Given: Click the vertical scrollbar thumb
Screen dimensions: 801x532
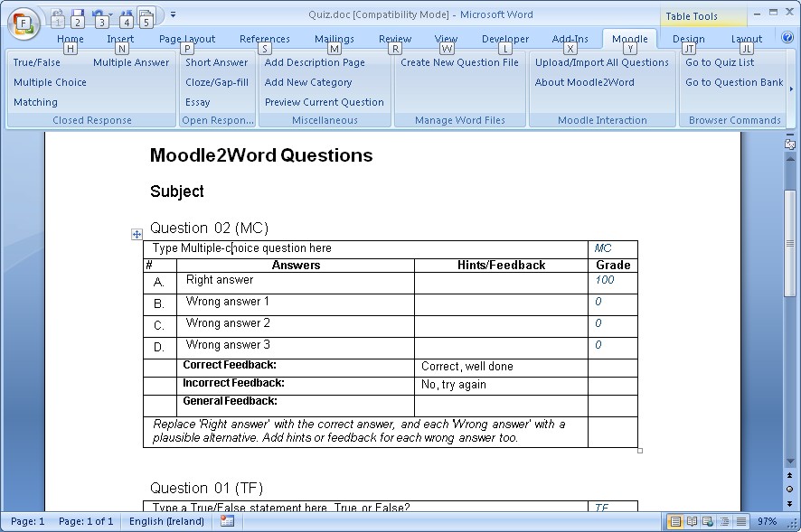Looking at the screenshot, I should pyautogui.click(x=790, y=243).
